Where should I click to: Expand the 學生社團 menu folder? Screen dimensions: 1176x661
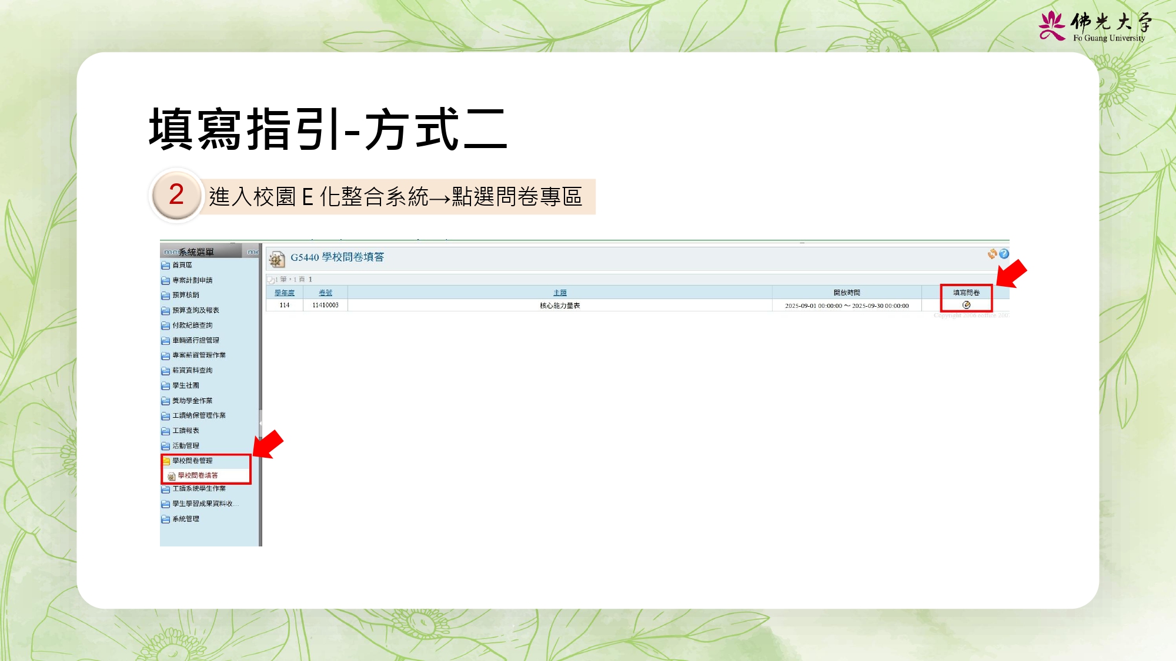[x=186, y=385]
